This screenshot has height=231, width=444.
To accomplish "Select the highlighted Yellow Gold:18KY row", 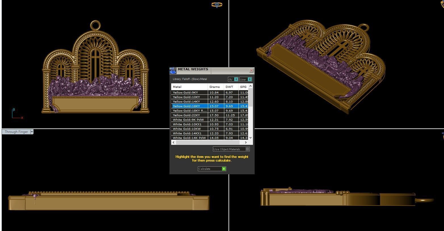I will [x=210, y=106].
